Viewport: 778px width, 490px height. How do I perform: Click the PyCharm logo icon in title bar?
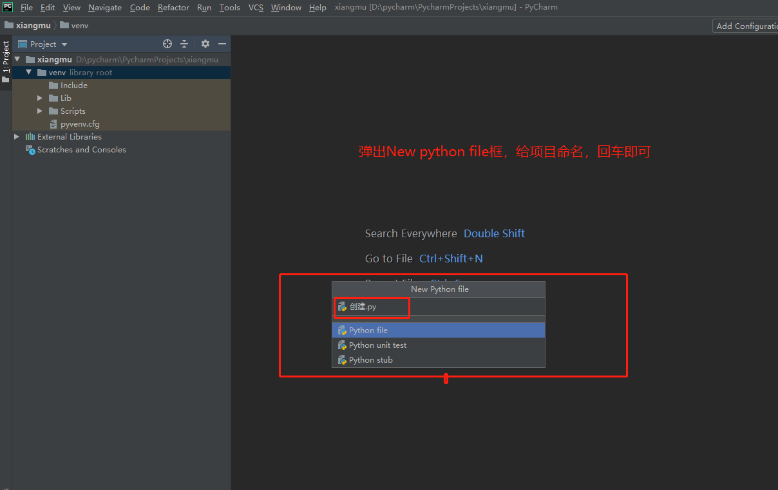pos(8,7)
